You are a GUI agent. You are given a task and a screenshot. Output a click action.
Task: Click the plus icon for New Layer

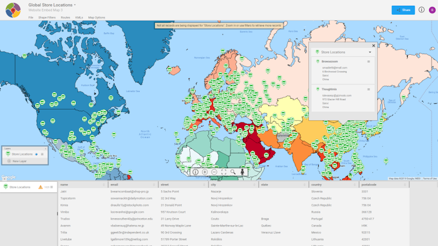9,161
